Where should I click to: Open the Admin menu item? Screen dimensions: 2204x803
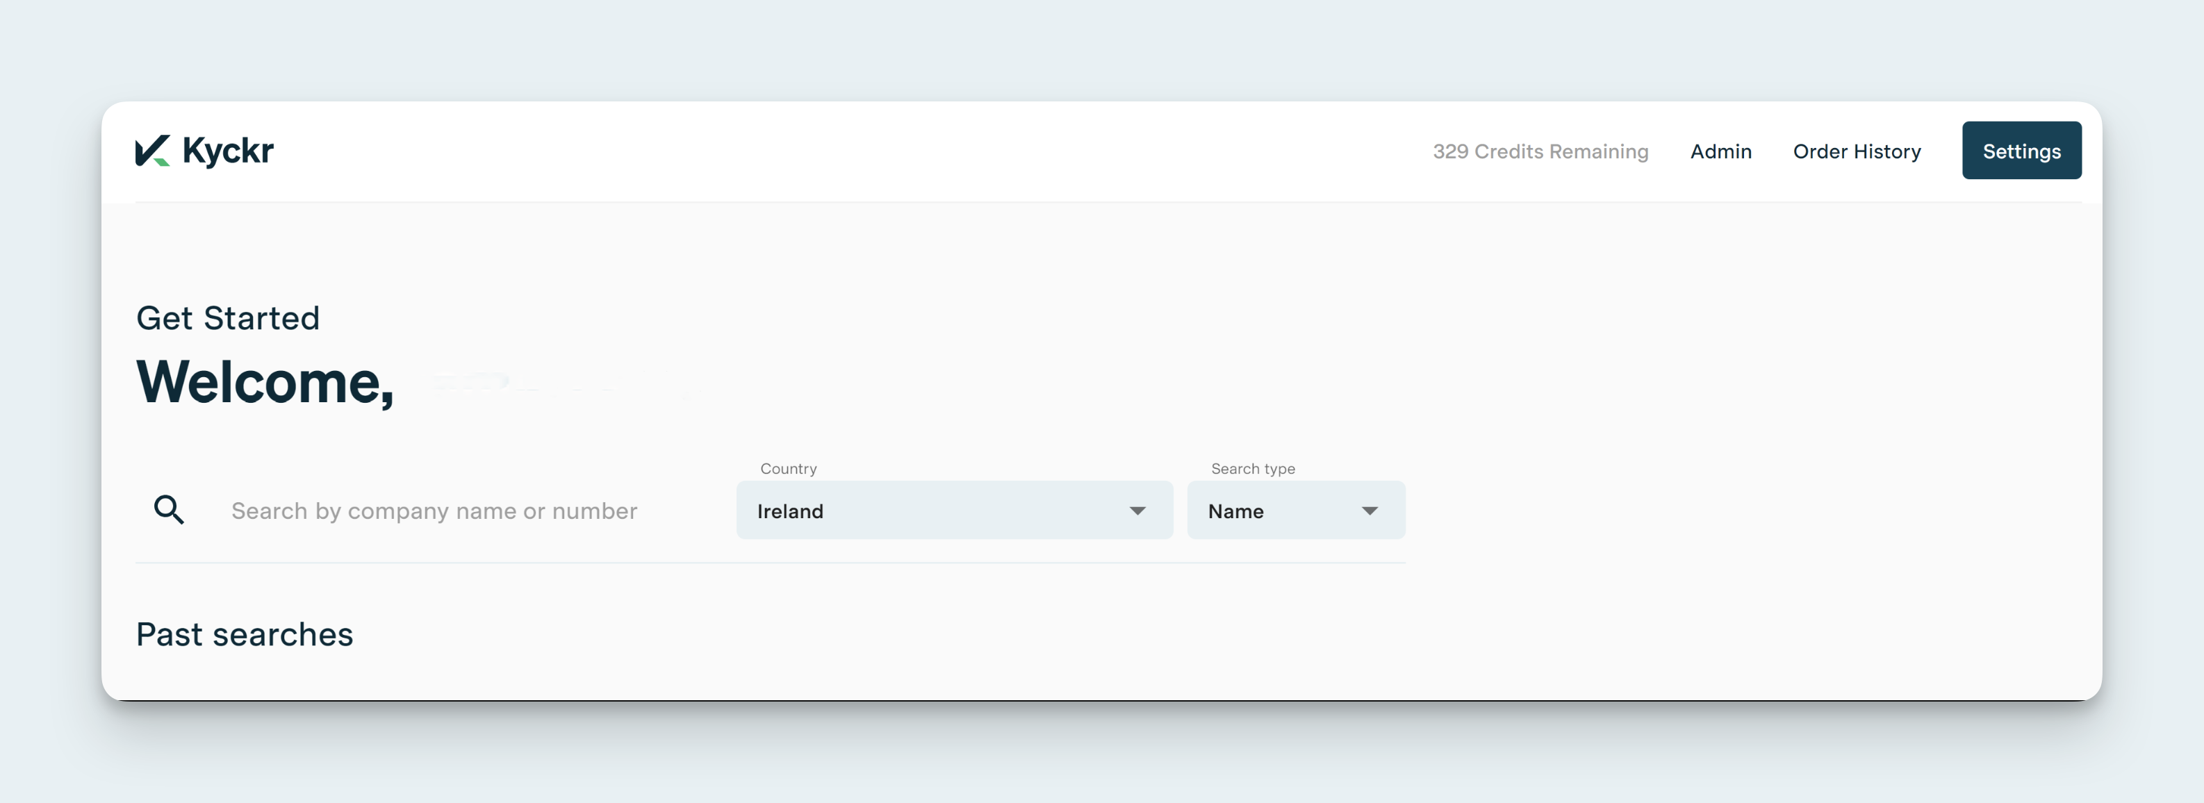[1720, 151]
